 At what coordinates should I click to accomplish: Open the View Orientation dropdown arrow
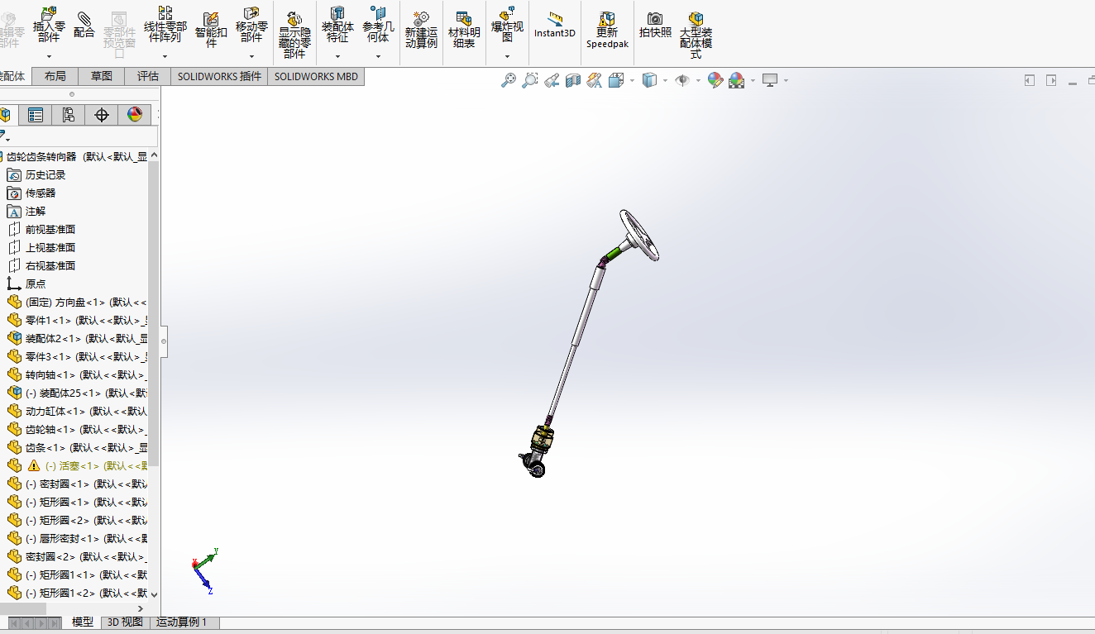click(x=632, y=80)
